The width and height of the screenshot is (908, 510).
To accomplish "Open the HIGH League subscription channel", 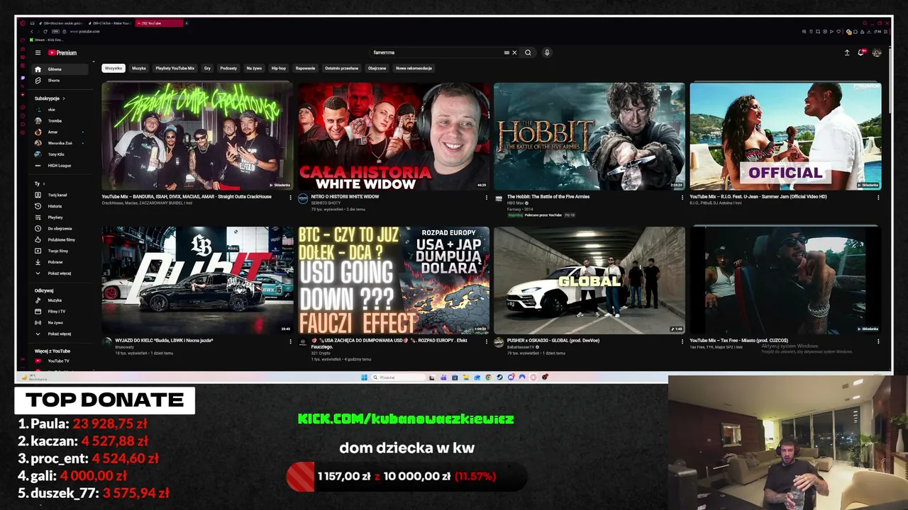I will pos(60,166).
